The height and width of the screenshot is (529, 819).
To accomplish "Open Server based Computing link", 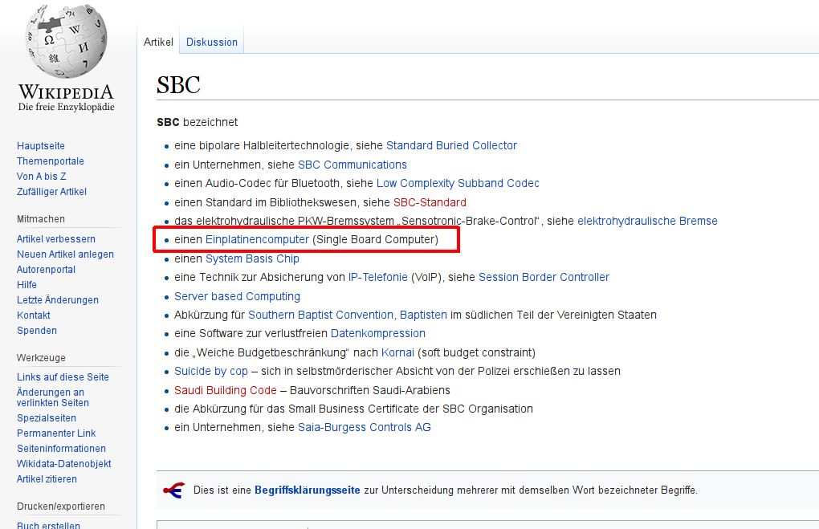I will click(x=237, y=296).
